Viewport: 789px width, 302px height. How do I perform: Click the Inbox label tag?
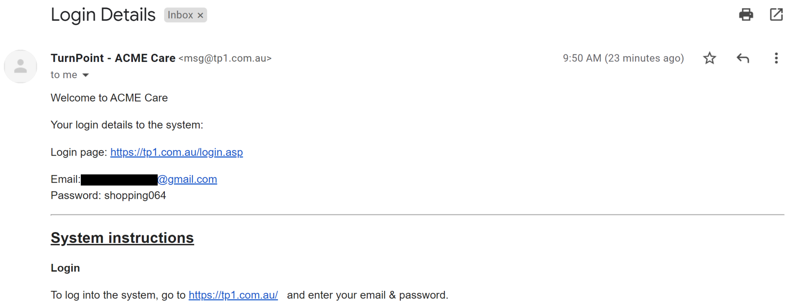180,15
